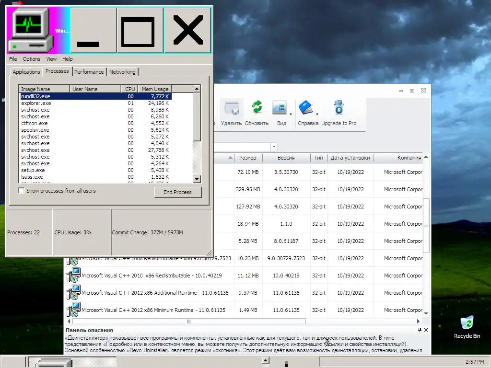Screen dimensions: 491x368
Task: Click Вид view icon in Revo toolbar
Action: point(280,108)
